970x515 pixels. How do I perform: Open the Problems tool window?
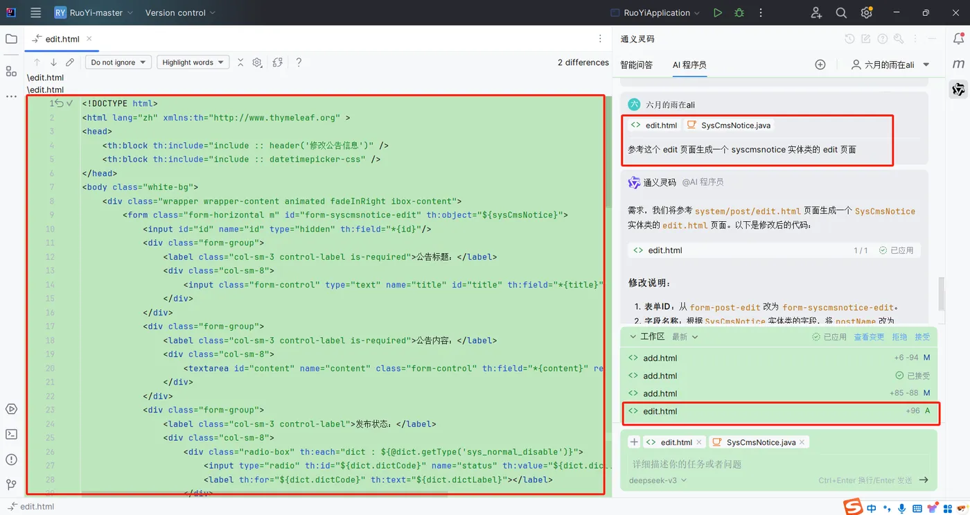point(11,459)
